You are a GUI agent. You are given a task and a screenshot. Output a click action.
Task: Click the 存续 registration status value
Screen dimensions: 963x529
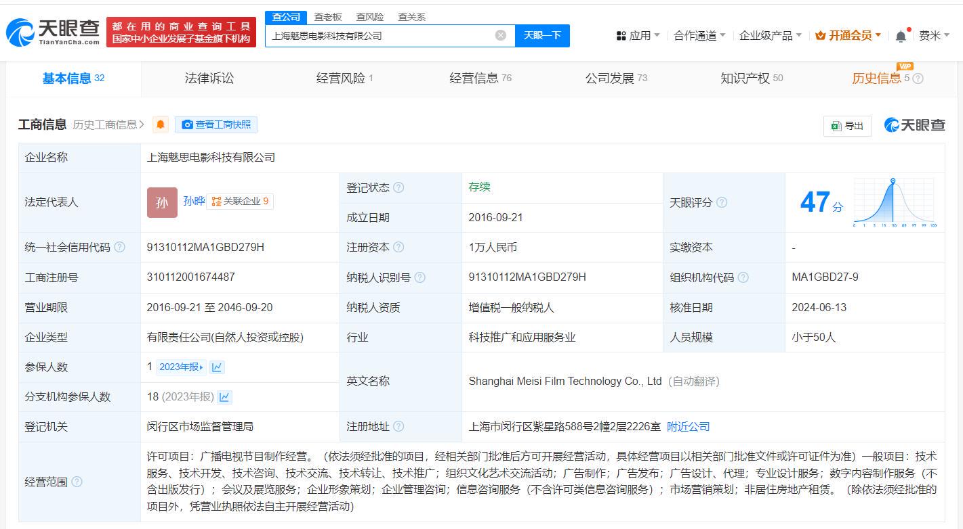pos(479,187)
